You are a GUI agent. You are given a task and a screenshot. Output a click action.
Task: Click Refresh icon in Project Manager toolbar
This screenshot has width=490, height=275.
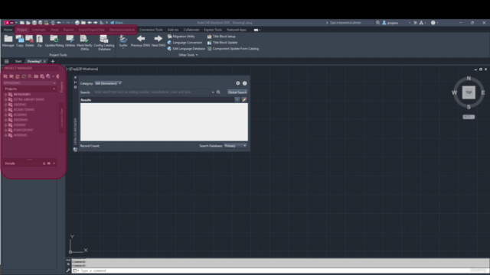[x=24, y=76]
